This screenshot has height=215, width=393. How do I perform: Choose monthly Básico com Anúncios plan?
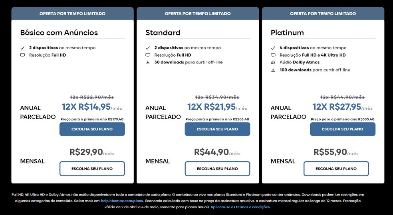92,169
